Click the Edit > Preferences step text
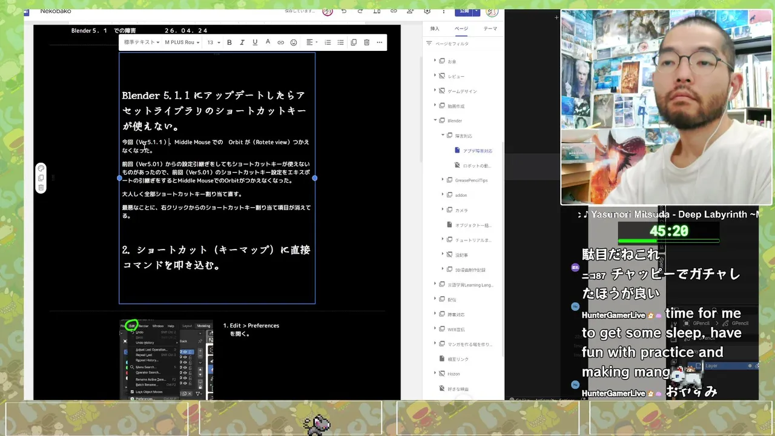Screen dimensions: 775x436 251,329
